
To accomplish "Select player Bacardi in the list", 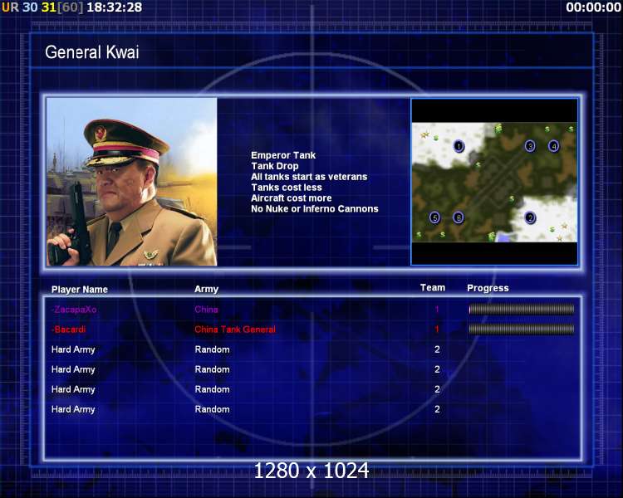I will click(69, 330).
